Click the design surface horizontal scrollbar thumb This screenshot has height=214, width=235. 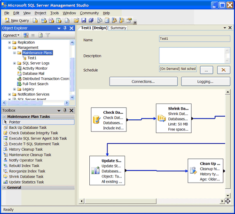[x=120, y=201]
